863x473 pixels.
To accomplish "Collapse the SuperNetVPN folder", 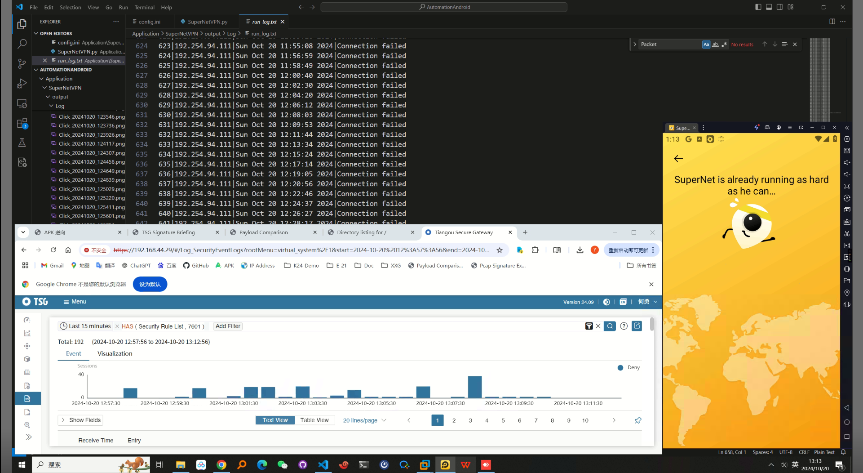I will [x=65, y=88].
